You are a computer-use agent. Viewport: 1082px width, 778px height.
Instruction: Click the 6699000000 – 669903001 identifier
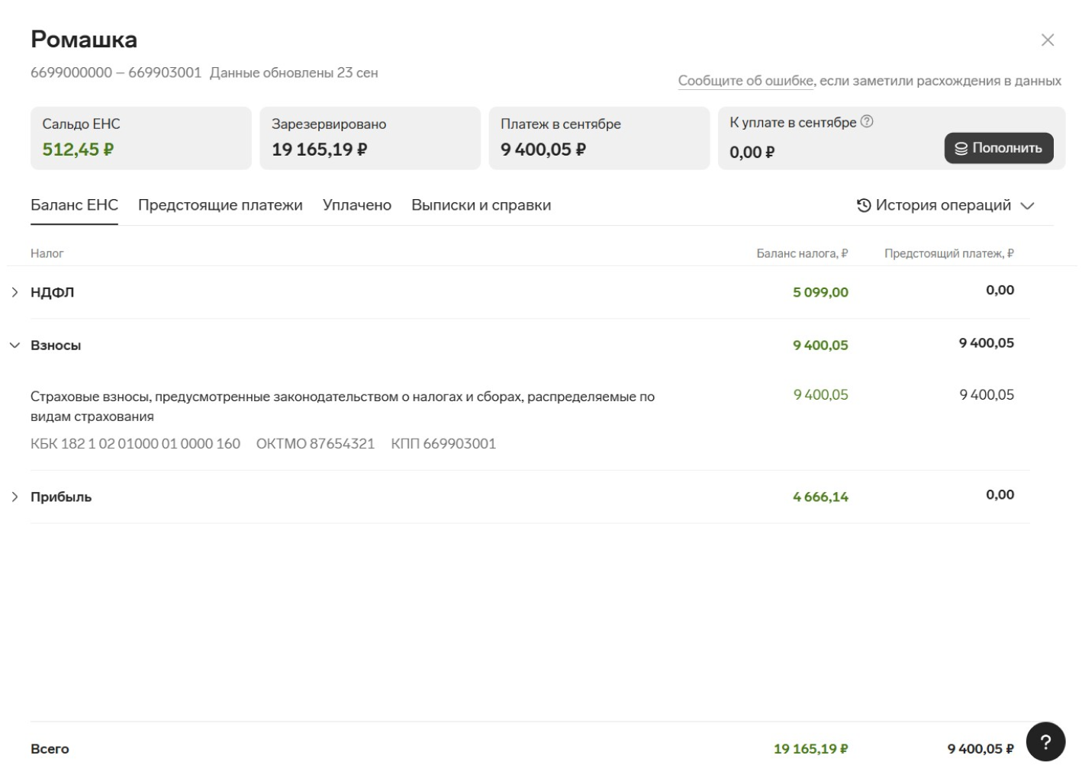click(x=116, y=73)
